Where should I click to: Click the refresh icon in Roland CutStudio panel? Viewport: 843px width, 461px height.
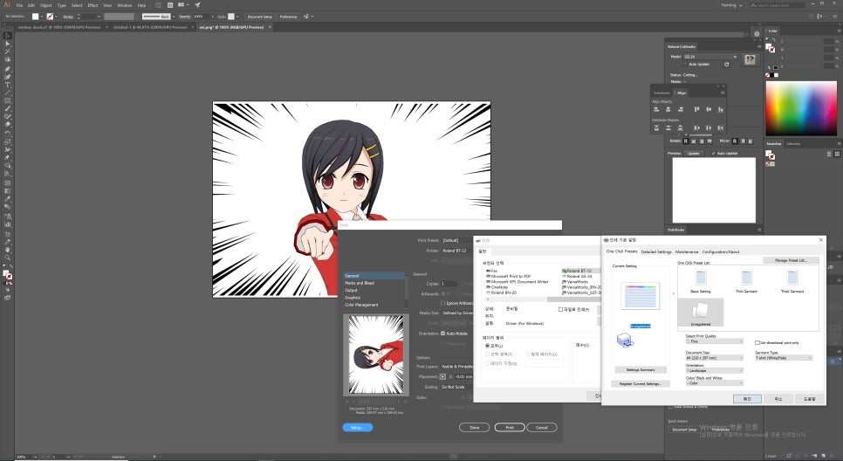pyautogui.click(x=726, y=64)
